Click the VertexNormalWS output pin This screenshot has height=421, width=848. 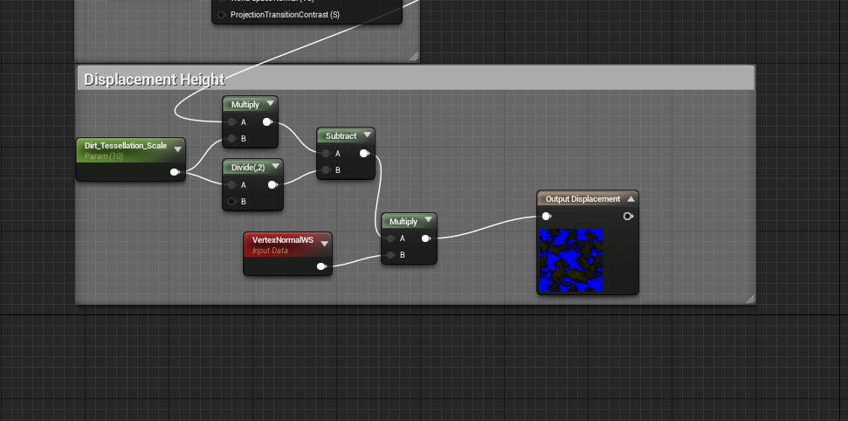pos(321,266)
